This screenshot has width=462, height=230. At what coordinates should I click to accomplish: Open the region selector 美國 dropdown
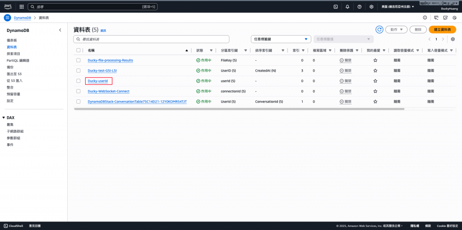point(398,6)
